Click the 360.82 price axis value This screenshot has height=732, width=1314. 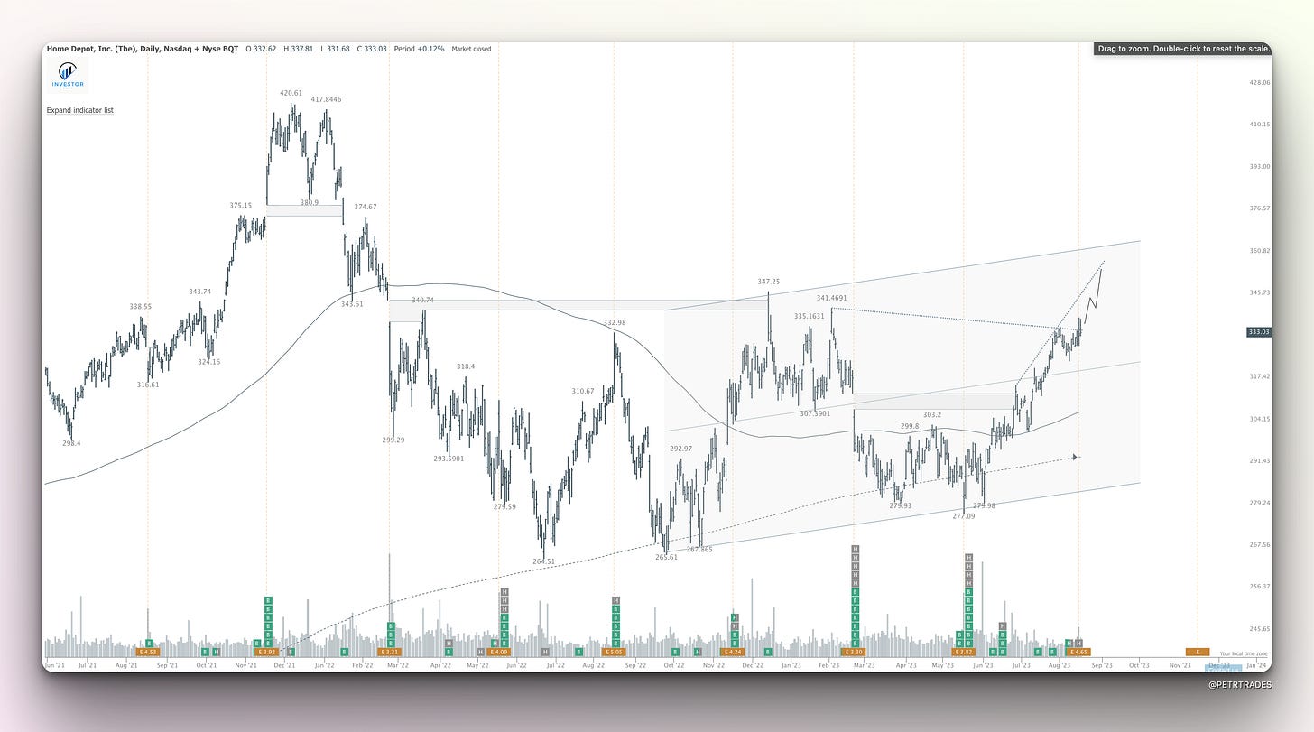(x=1258, y=251)
